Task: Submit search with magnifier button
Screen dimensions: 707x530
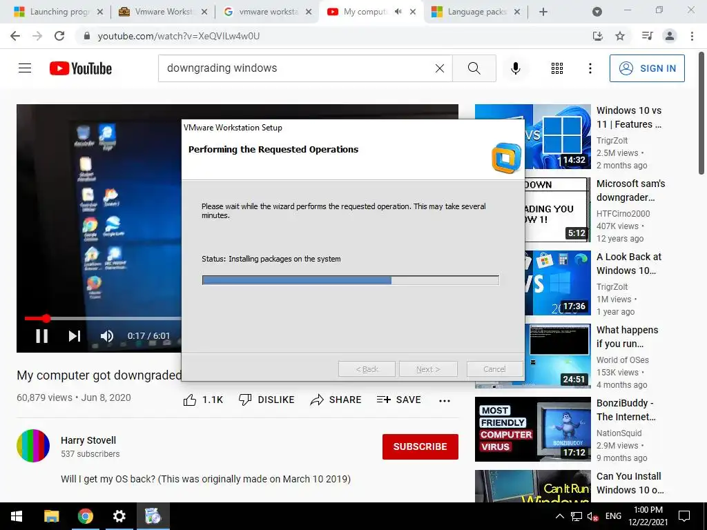Action: [x=474, y=68]
